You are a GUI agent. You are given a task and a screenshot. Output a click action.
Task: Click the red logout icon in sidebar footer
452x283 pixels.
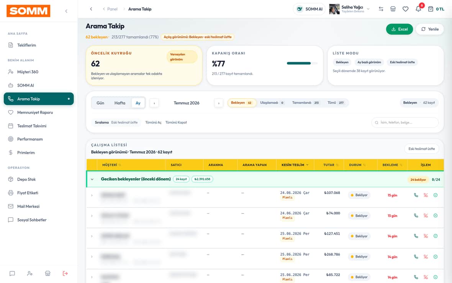[x=65, y=273]
